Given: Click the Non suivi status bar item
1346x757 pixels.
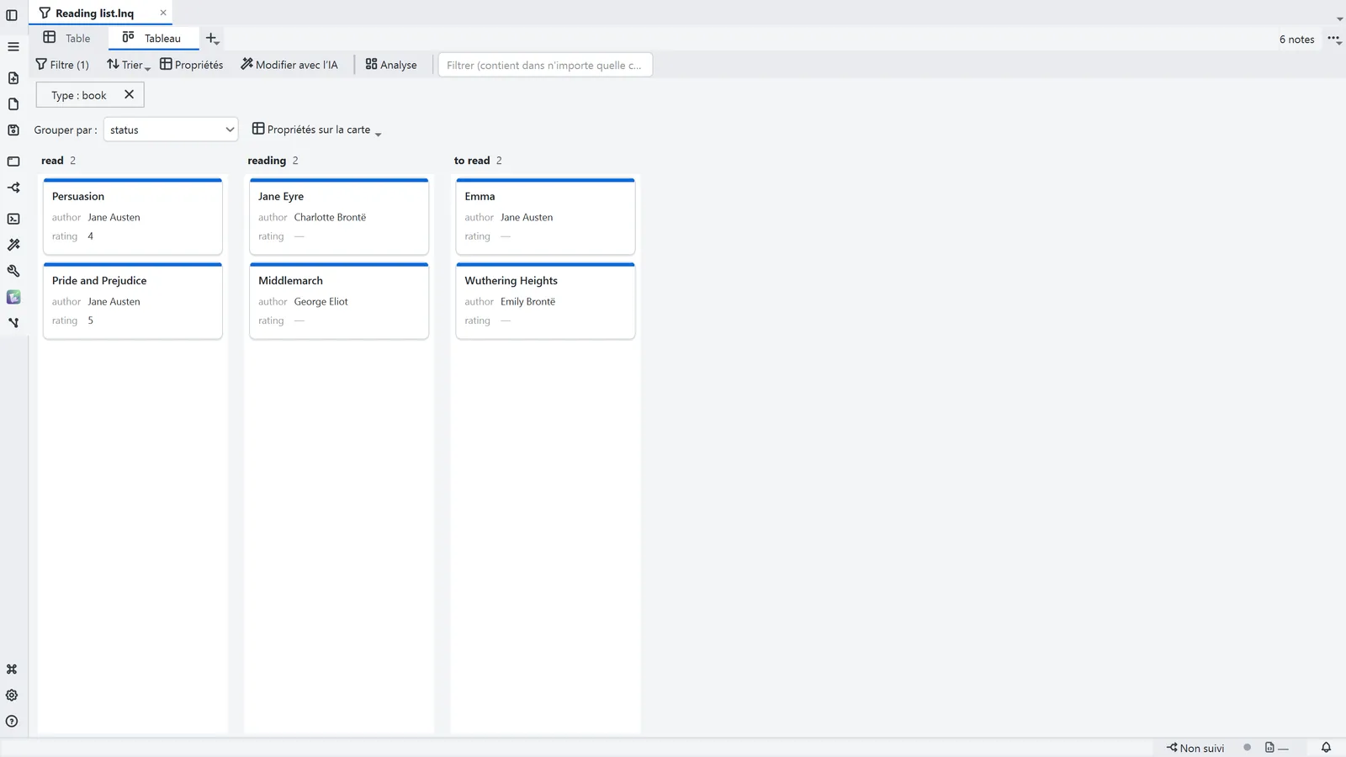Looking at the screenshot, I should 1195,748.
